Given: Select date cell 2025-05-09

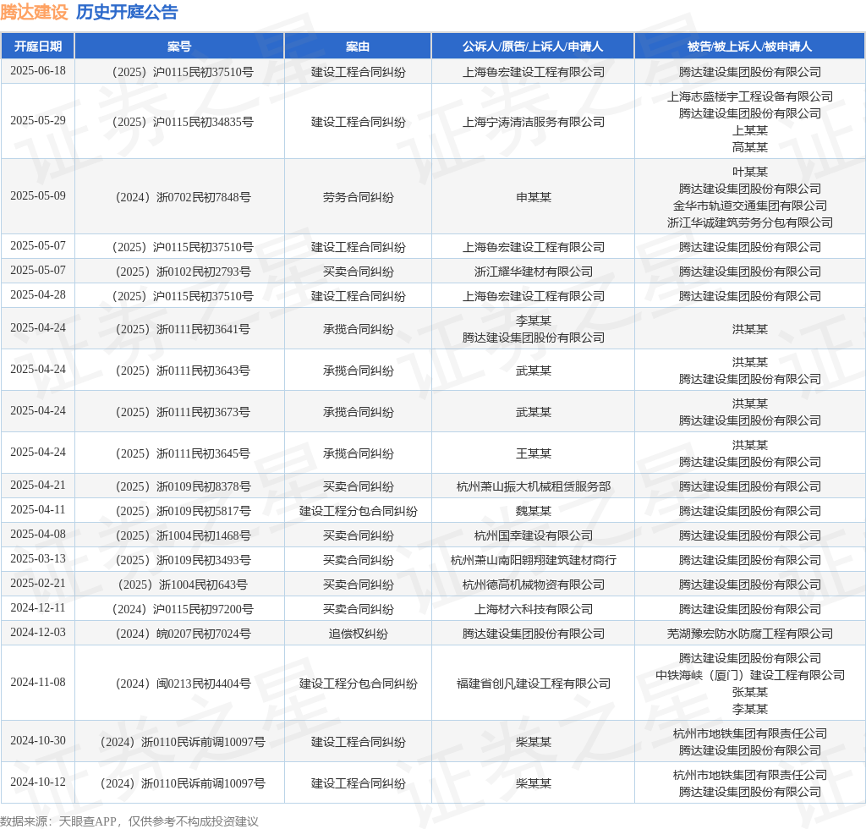Looking at the screenshot, I should tap(37, 196).
